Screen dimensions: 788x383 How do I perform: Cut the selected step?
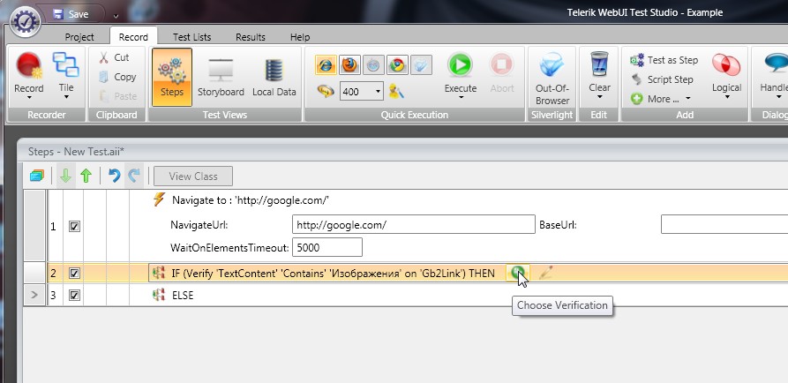[x=114, y=57]
